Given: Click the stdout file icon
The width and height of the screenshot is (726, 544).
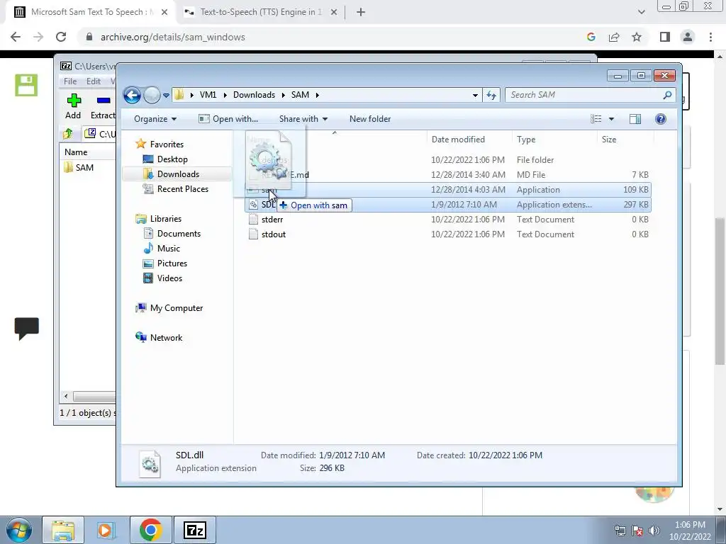Looking at the screenshot, I should pos(253,234).
